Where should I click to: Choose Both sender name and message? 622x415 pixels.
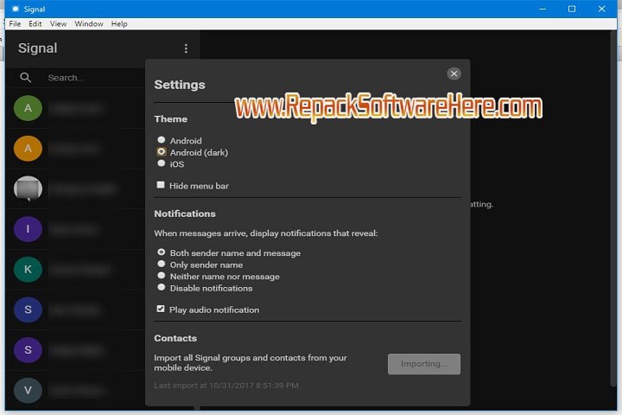161,252
